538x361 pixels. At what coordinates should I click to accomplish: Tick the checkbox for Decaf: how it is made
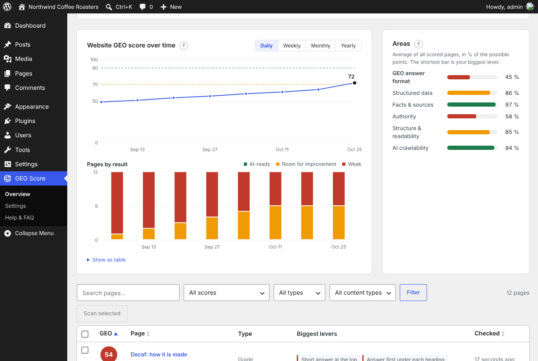85,350
